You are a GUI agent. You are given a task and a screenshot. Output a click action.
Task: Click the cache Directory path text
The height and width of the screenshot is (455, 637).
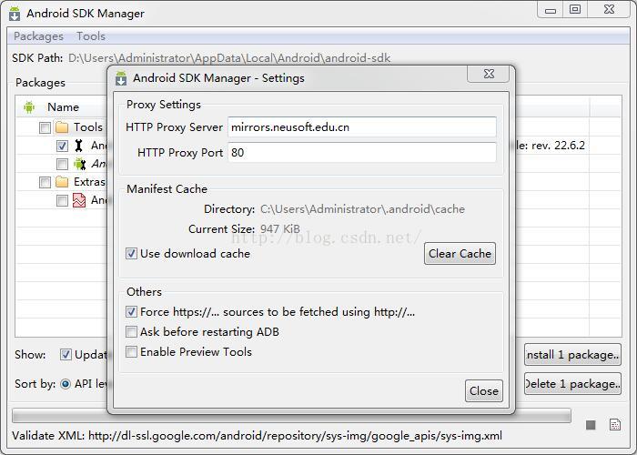point(362,209)
